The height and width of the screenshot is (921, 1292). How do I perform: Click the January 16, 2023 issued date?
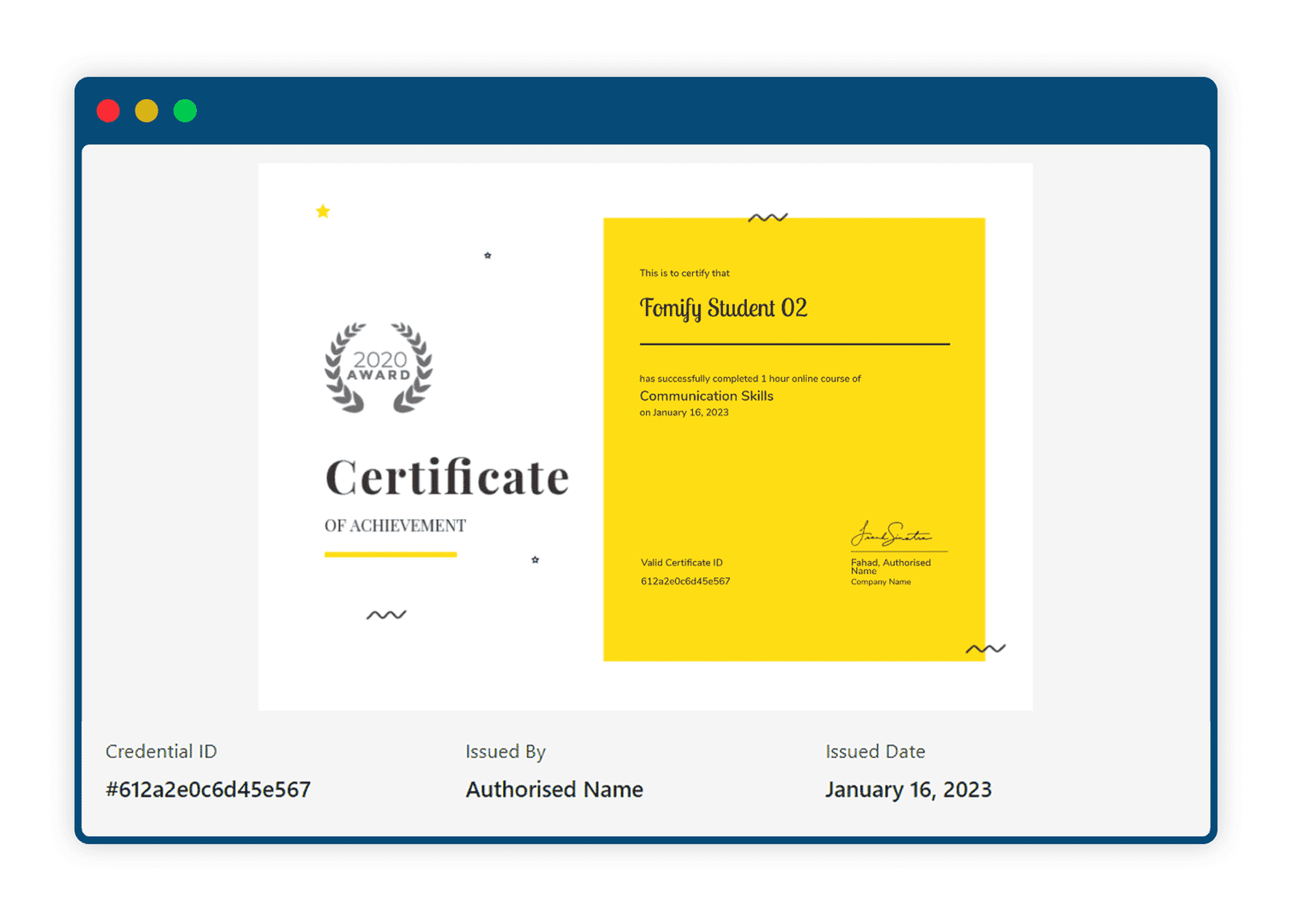click(908, 789)
